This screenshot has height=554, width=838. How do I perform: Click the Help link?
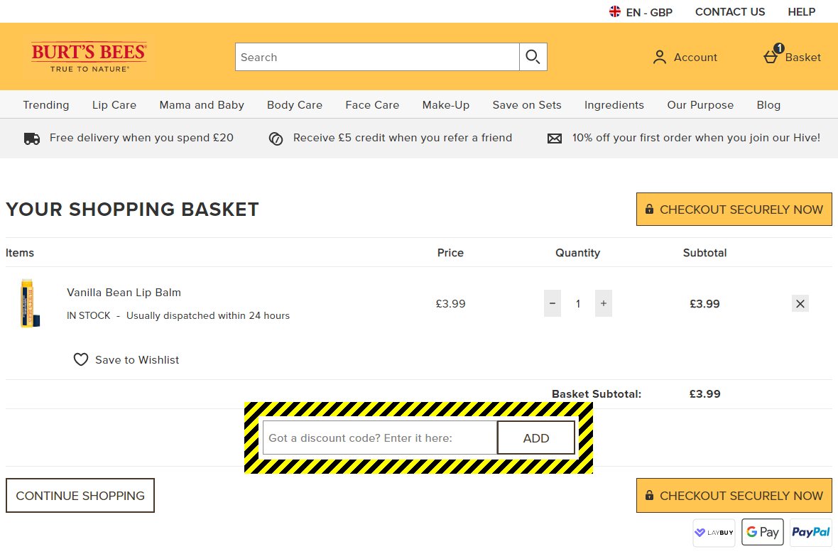click(x=802, y=12)
